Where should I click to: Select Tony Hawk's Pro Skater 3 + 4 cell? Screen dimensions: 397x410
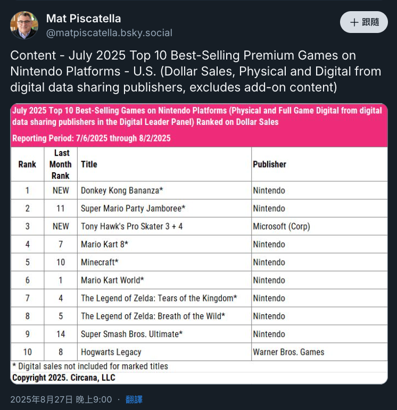(x=164, y=226)
